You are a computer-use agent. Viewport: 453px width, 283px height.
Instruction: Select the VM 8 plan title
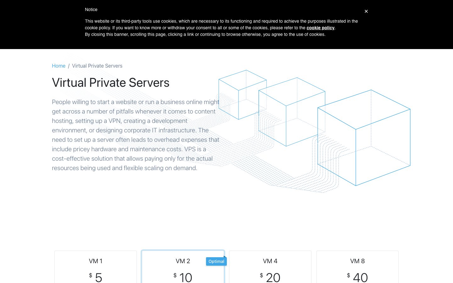click(357, 261)
